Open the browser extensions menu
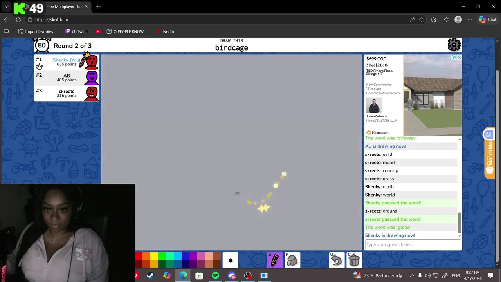The width and height of the screenshot is (501, 282). pyautogui.click(x=433, y=20)
